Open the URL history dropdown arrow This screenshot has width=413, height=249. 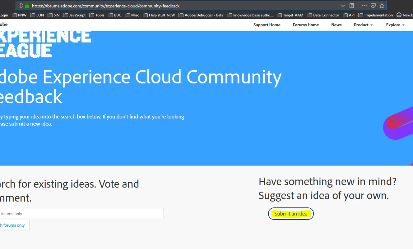tap(343, 6)
